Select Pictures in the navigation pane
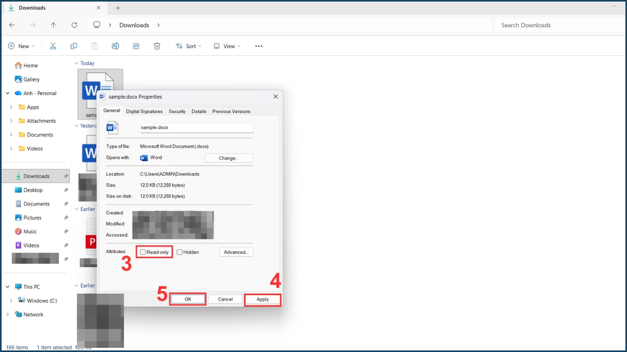The width and height of the screenshot is (627, 352). (x=32, y=217)
